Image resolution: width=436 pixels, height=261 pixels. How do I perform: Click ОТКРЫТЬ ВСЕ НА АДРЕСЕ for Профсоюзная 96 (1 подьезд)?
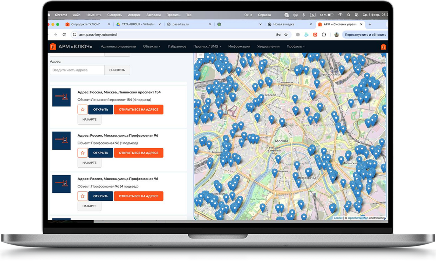coord(139,153)
